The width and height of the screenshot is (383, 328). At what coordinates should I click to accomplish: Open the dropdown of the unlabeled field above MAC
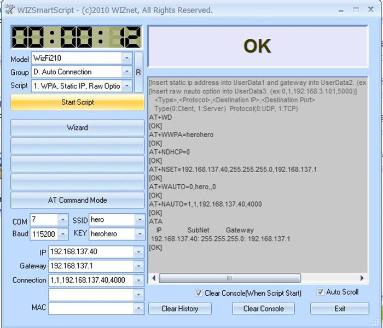point(138,295)
